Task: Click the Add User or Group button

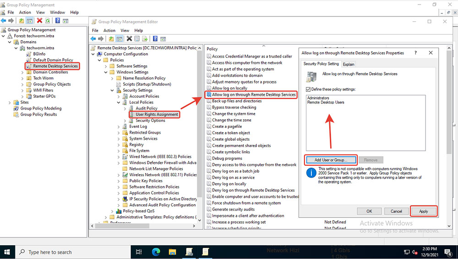Action: click(x=330, y=160)
